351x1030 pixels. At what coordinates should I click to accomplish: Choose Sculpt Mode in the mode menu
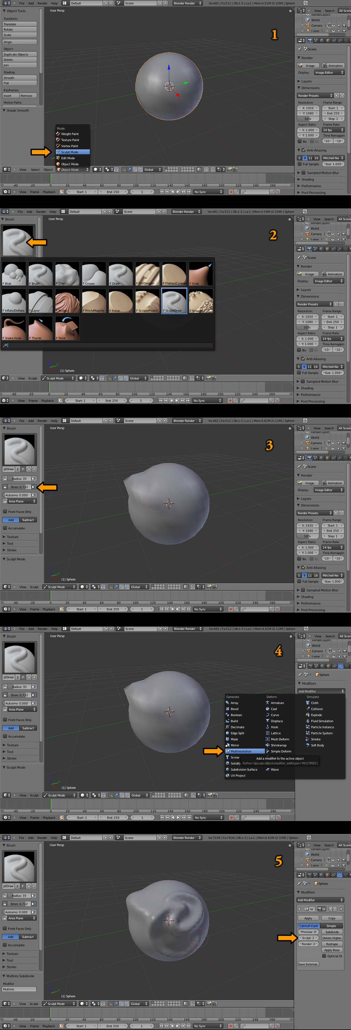point(73,152)
